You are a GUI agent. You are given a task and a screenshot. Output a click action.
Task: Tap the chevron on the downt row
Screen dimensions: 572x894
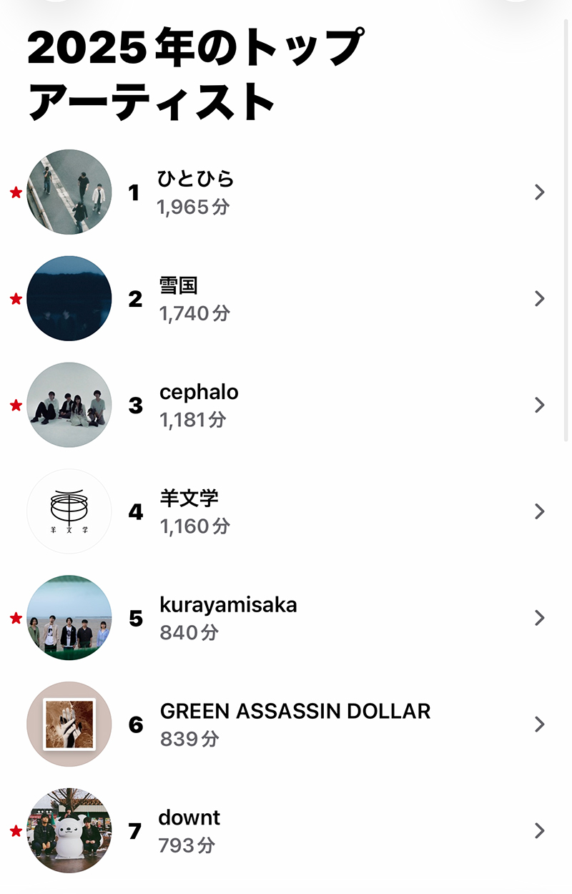pyautogui.click(x=540, y=830)
